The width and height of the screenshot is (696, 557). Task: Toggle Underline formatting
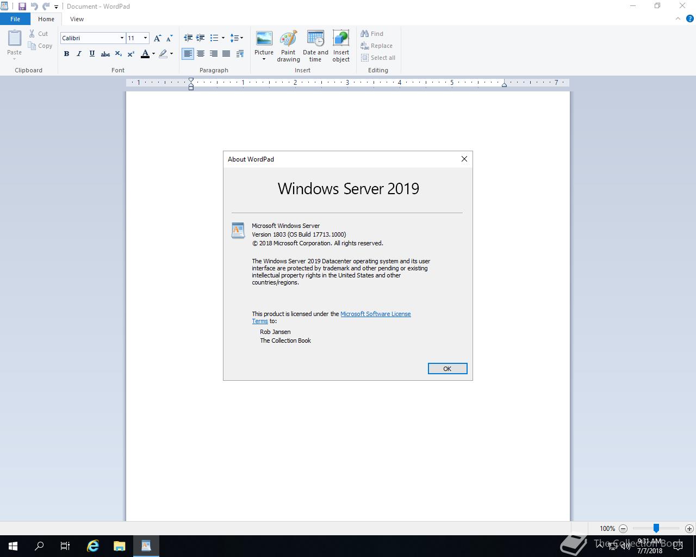click(92, 54)
